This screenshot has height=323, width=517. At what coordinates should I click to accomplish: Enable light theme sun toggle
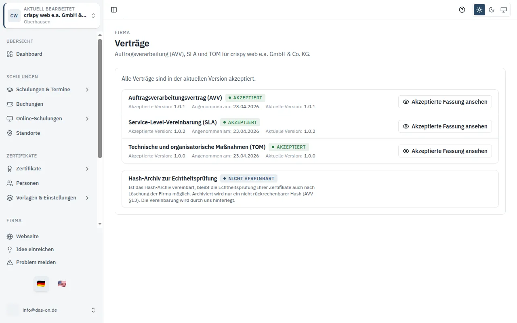(479, 10)
